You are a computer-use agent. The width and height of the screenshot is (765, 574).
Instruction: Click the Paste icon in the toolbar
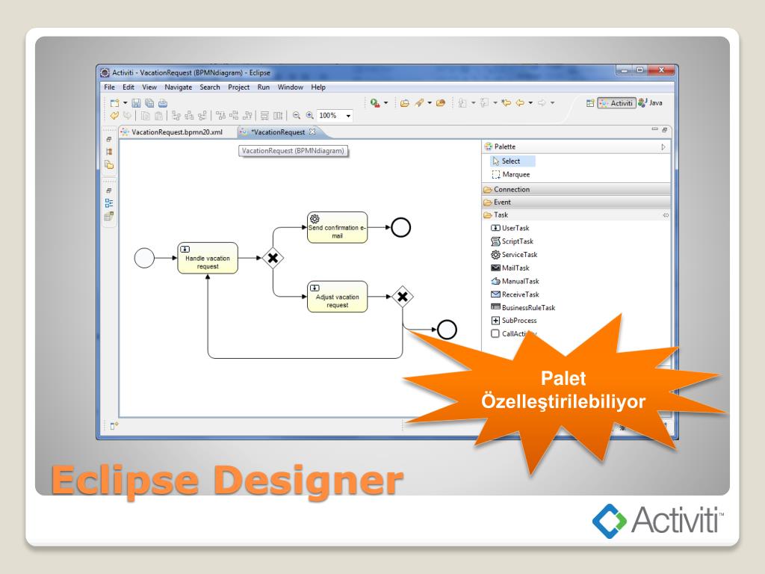pyautogui.click(x=158, y=116)
